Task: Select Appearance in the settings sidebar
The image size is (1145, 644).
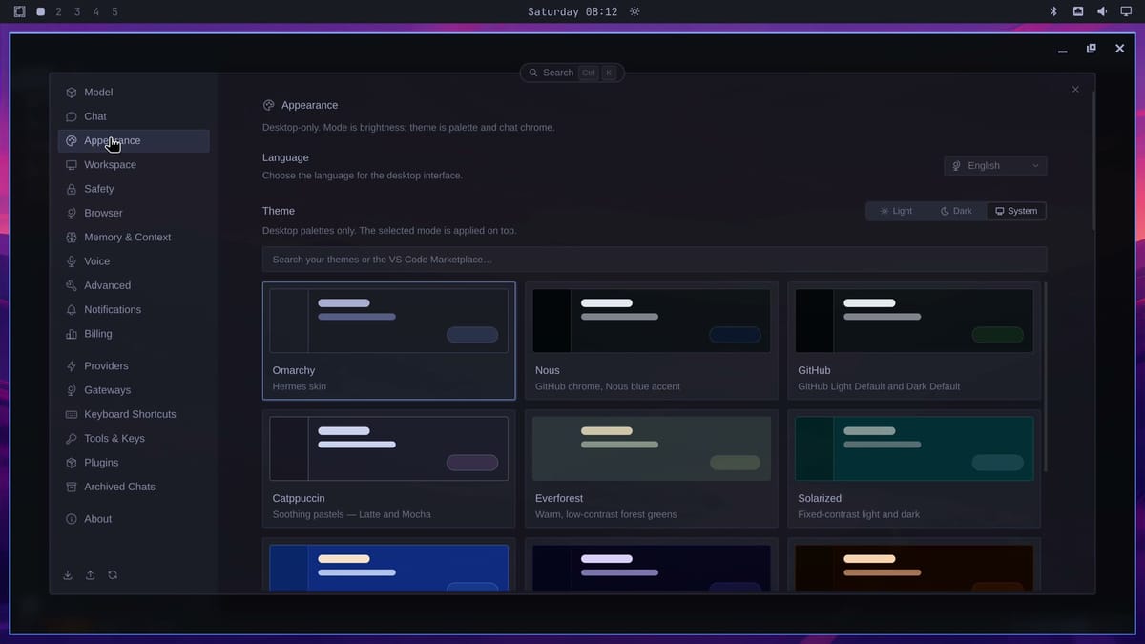Action: pos(134,141)
